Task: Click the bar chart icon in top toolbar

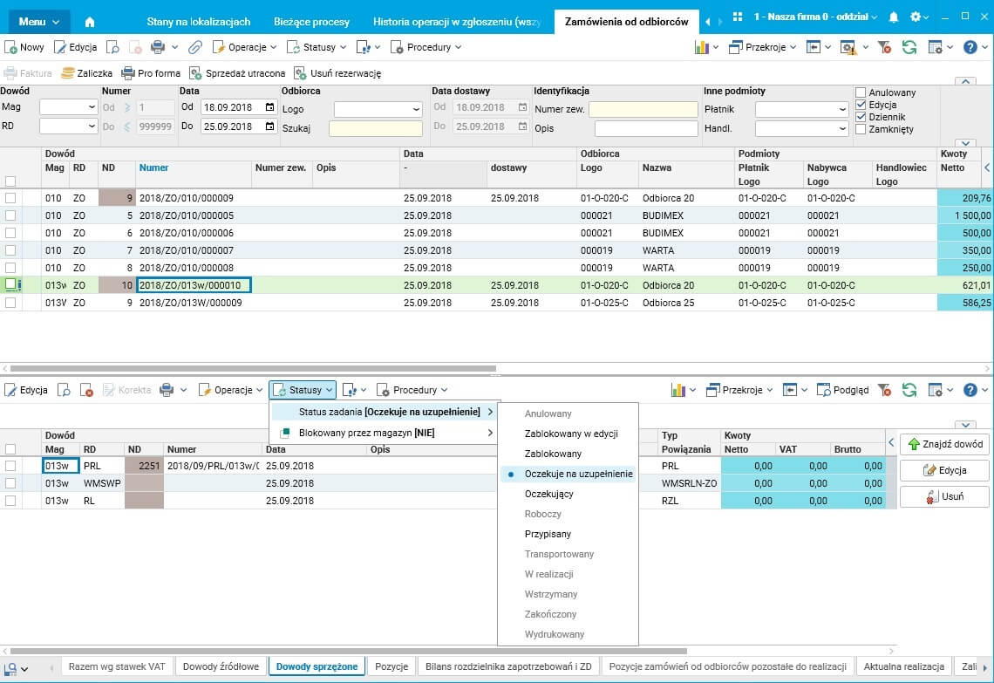Action: click(x=701, y=47)
